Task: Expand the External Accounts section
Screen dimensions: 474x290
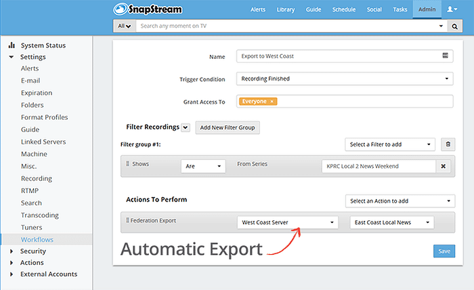Action: point(49,274)
